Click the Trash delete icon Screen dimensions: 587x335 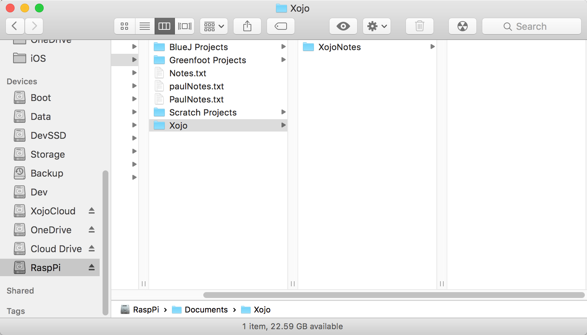coord(419,26)
